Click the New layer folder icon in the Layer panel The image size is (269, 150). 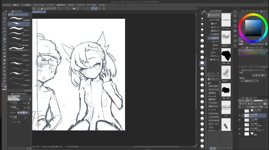tap(253, 107)
